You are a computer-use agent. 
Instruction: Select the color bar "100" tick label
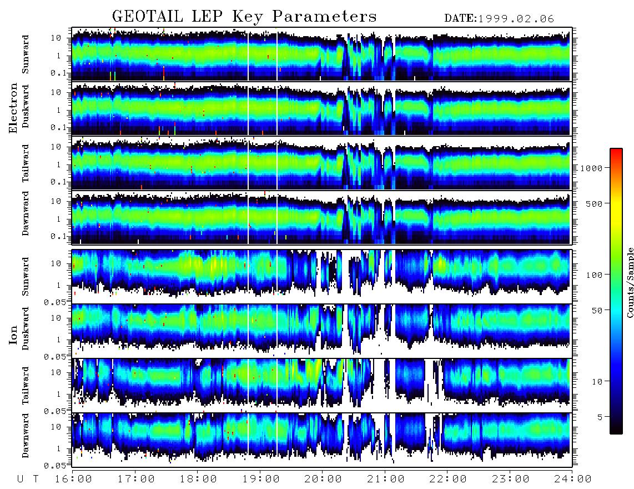coord(595,275)
